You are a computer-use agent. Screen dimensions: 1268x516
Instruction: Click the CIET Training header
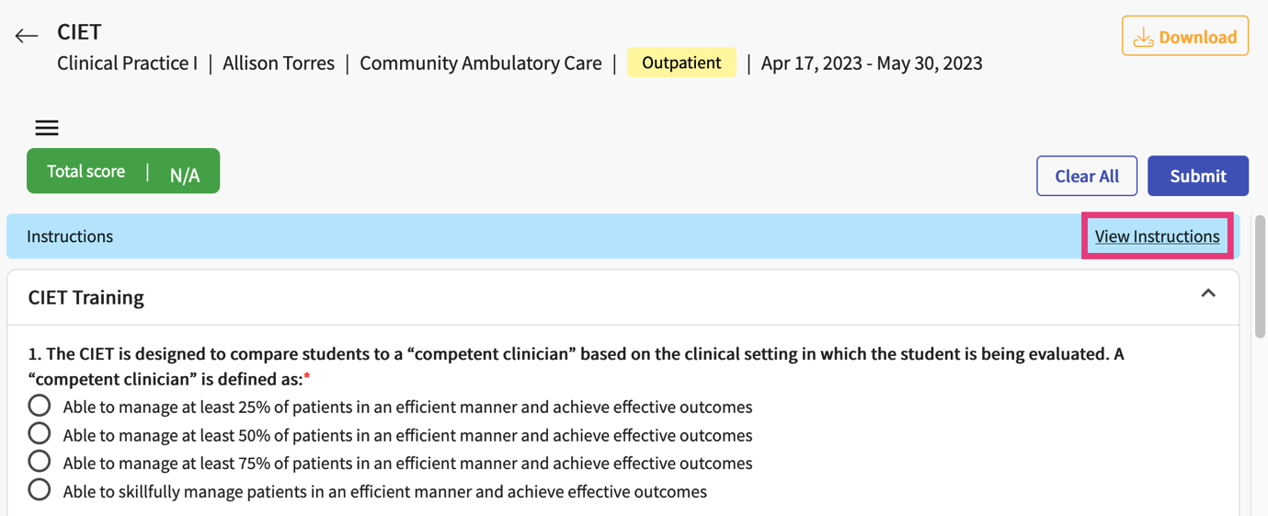coord(86,297)
